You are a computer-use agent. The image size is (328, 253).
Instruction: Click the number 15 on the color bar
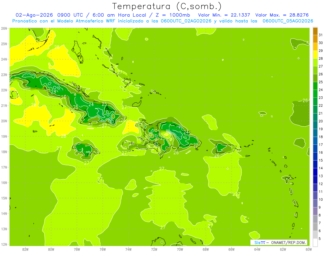[x=321, y=160]
